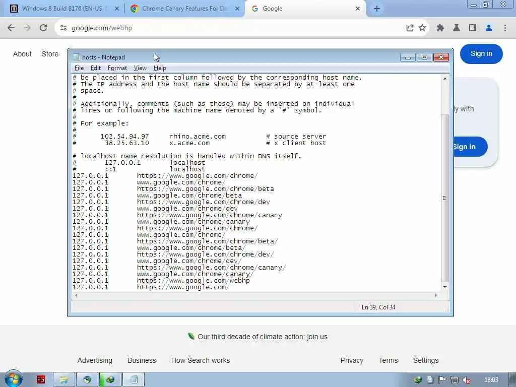Image resolution: width=516 pixels, height=387 pixels.
Task: Open the Notepad taskbar button
Action: click(x=134, y=379)
